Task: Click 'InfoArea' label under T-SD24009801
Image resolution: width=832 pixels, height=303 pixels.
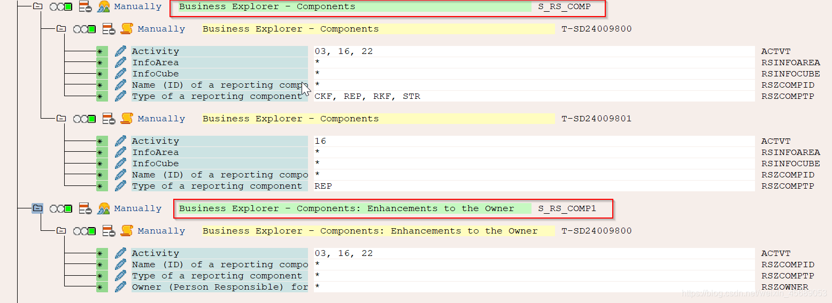Action: point(220,152)
